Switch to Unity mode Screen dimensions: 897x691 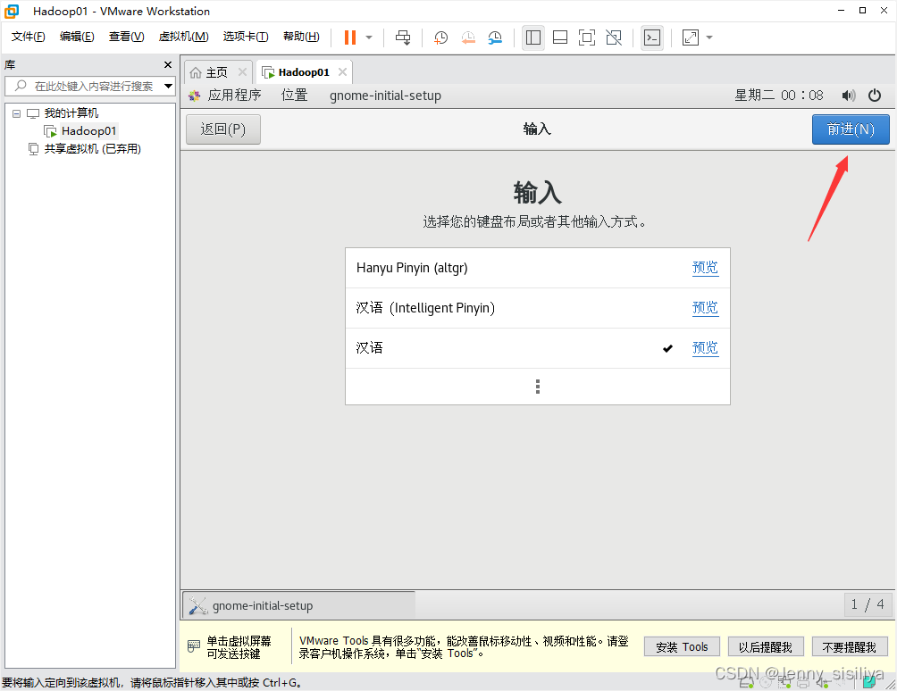coord(614,37)
